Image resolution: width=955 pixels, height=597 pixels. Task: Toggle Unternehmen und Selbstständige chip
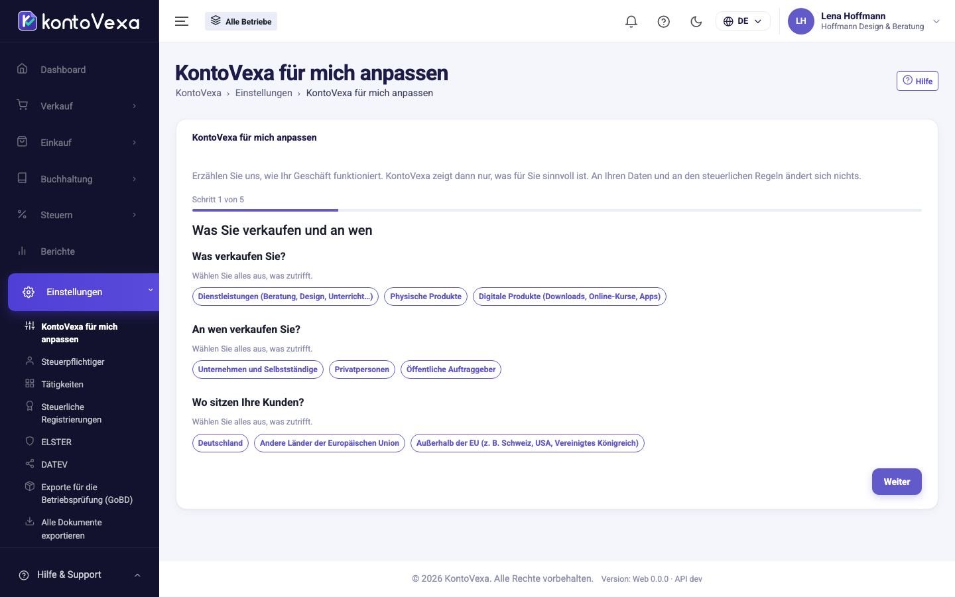(258, 369)
